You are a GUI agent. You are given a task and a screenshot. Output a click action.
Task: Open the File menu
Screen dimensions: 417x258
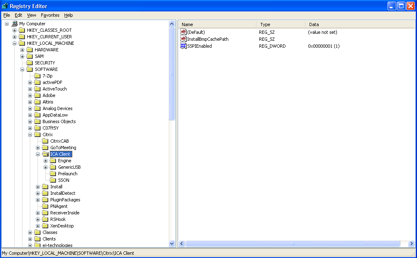click(x=7, y=15)
